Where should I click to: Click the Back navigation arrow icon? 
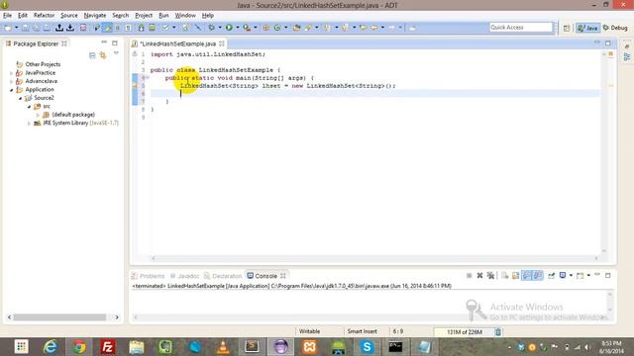click(374, 28)
